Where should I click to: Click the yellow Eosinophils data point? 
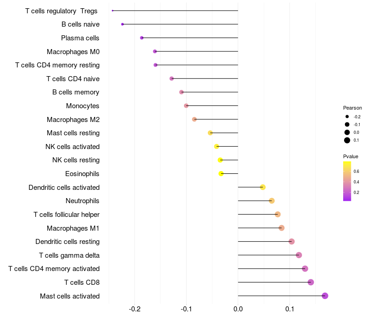pyautogui.click(x=221, y=174)
